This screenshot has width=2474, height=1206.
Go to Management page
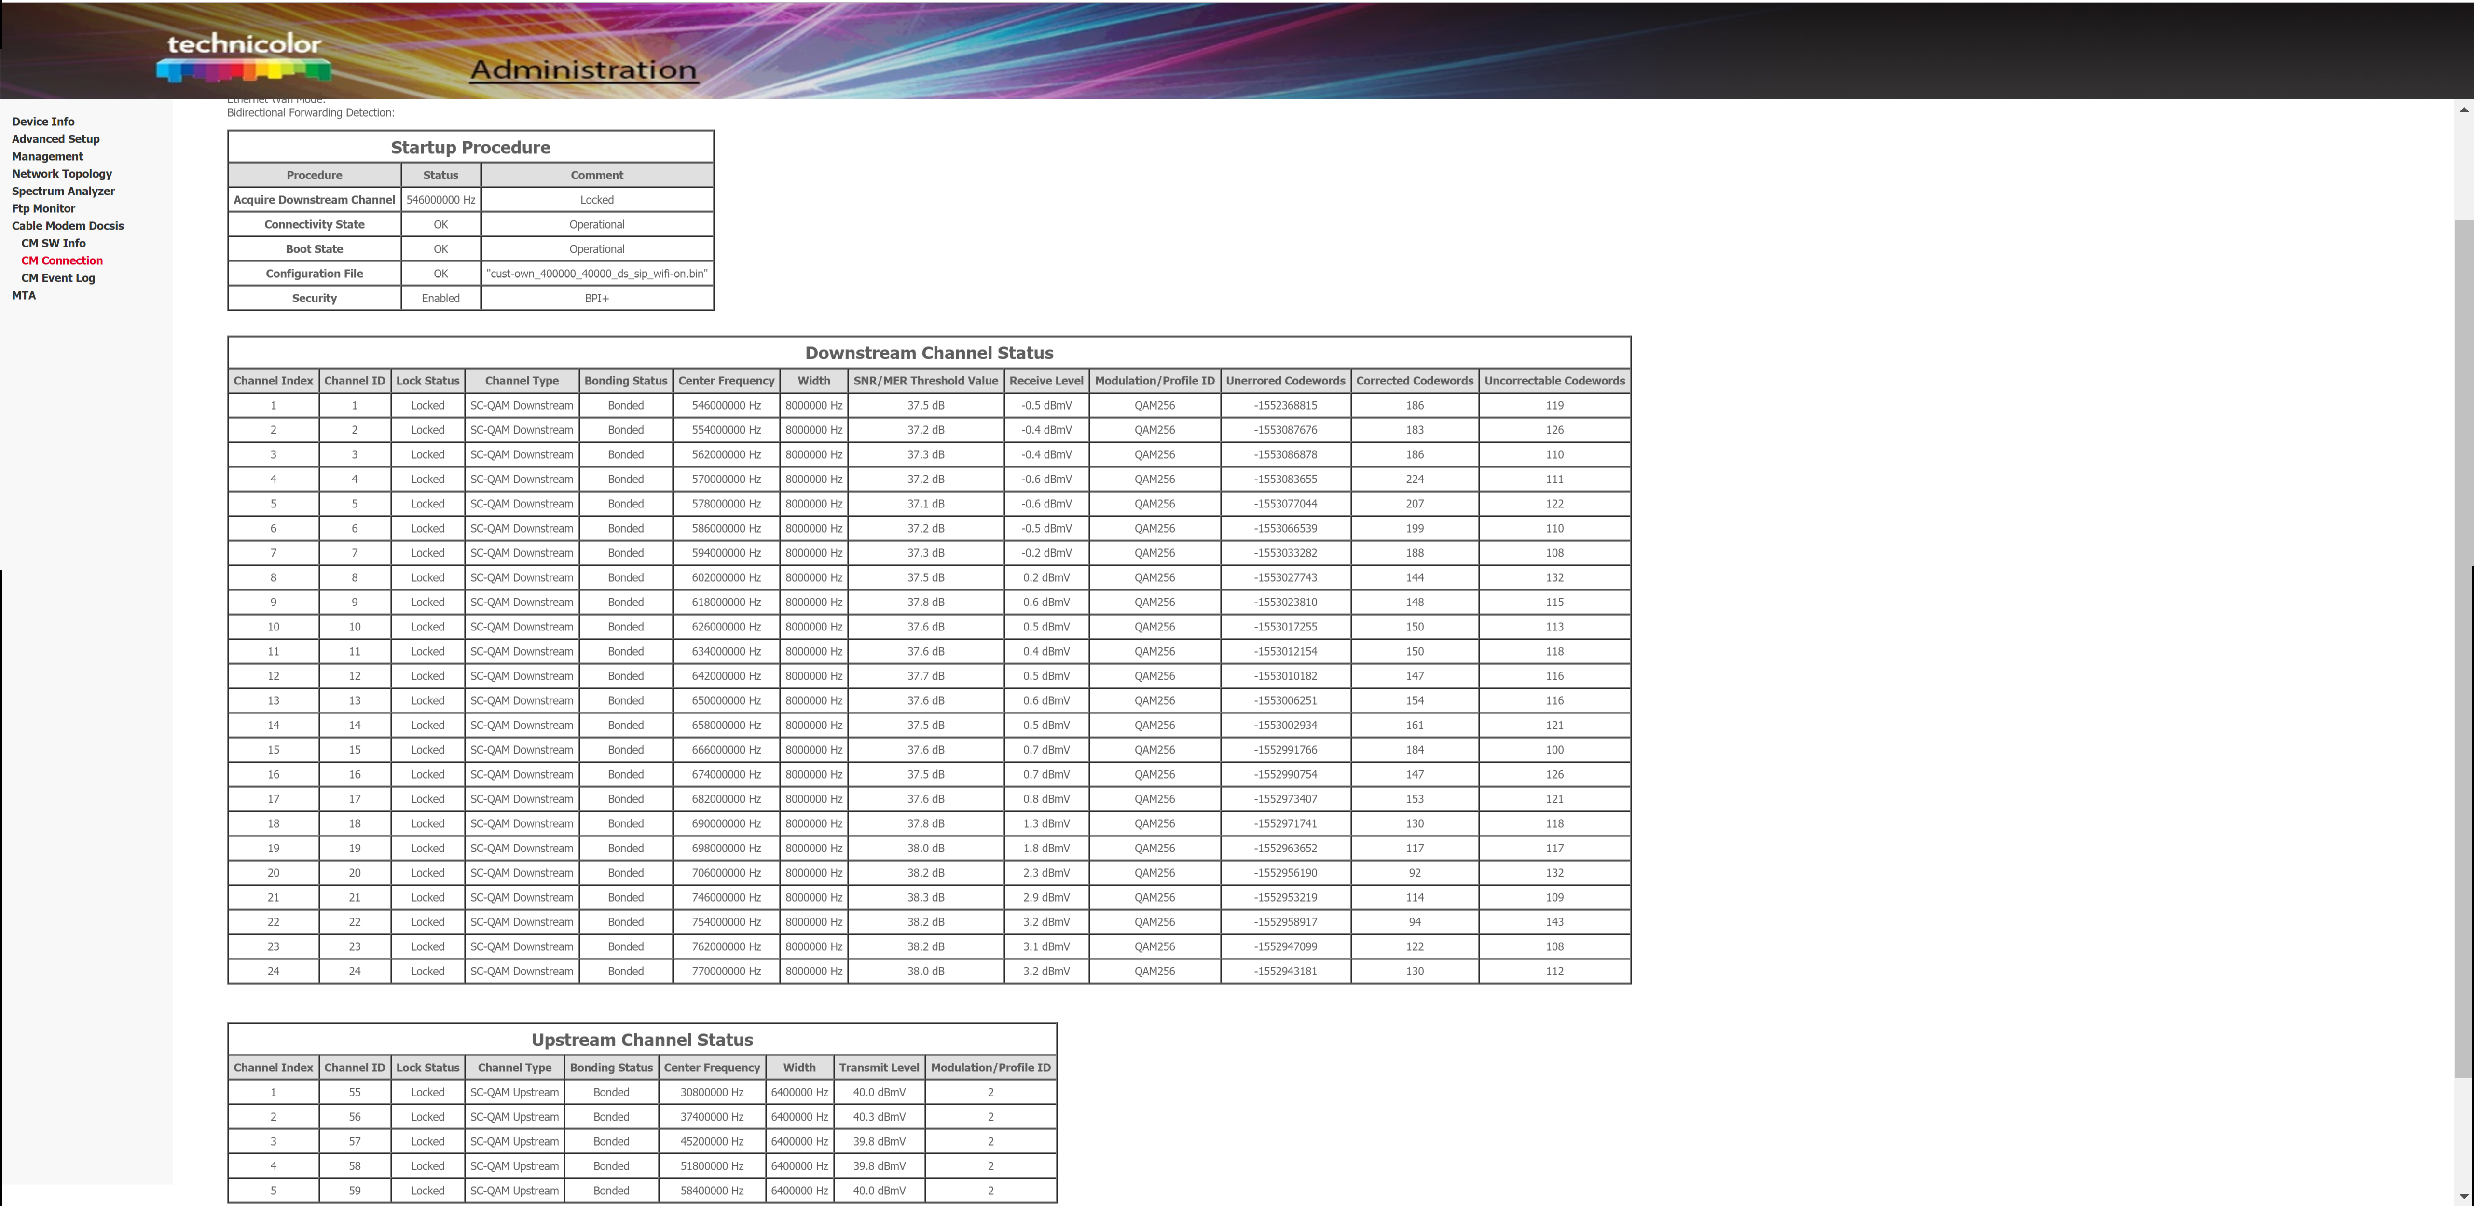47,156
